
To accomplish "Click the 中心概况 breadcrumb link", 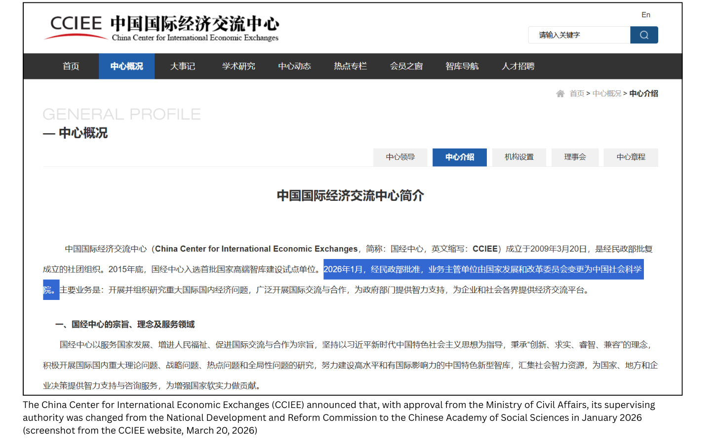I will click(x=606, y=94).
